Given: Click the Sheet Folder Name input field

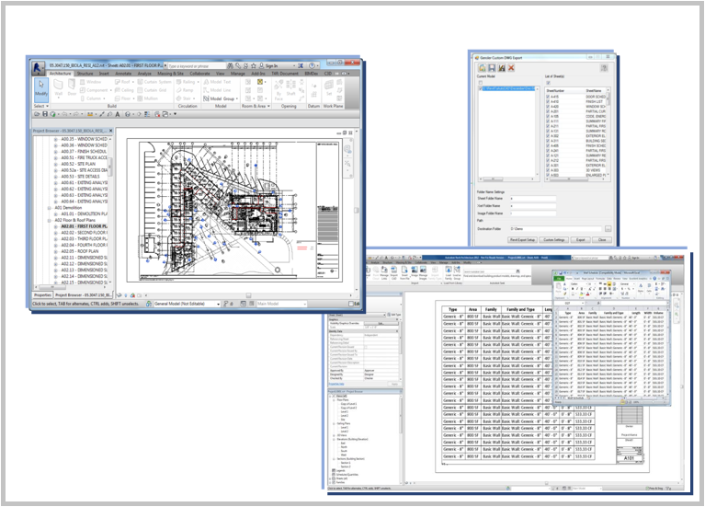Looking at the screenshot, I should point(533,199).
